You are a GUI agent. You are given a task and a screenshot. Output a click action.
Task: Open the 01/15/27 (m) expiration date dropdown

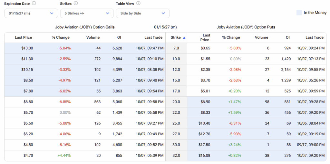pos(31,13)
